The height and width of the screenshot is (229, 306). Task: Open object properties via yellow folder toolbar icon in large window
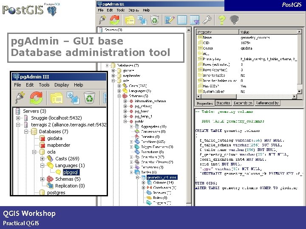[x=130, y=20]
